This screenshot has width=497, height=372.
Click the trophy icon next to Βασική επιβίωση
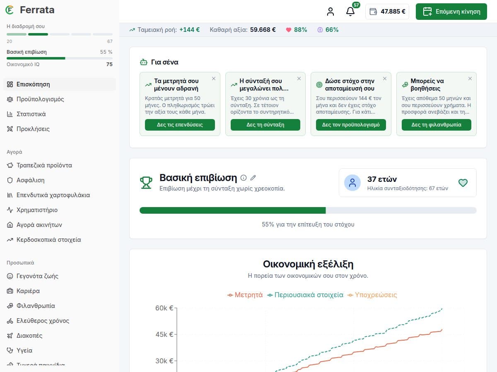146,183
